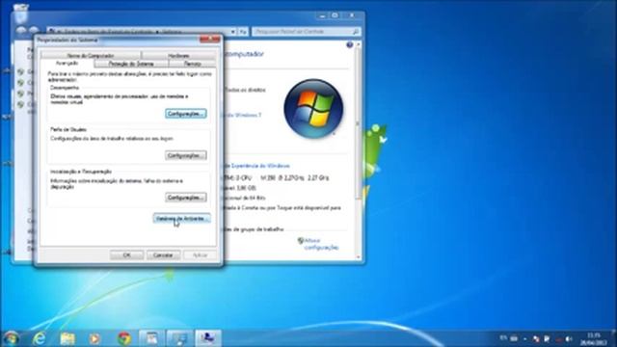The width and height of the screenshot is (617, 347).
Task: Switch to the second running app taskbar button
Action: 180,338
